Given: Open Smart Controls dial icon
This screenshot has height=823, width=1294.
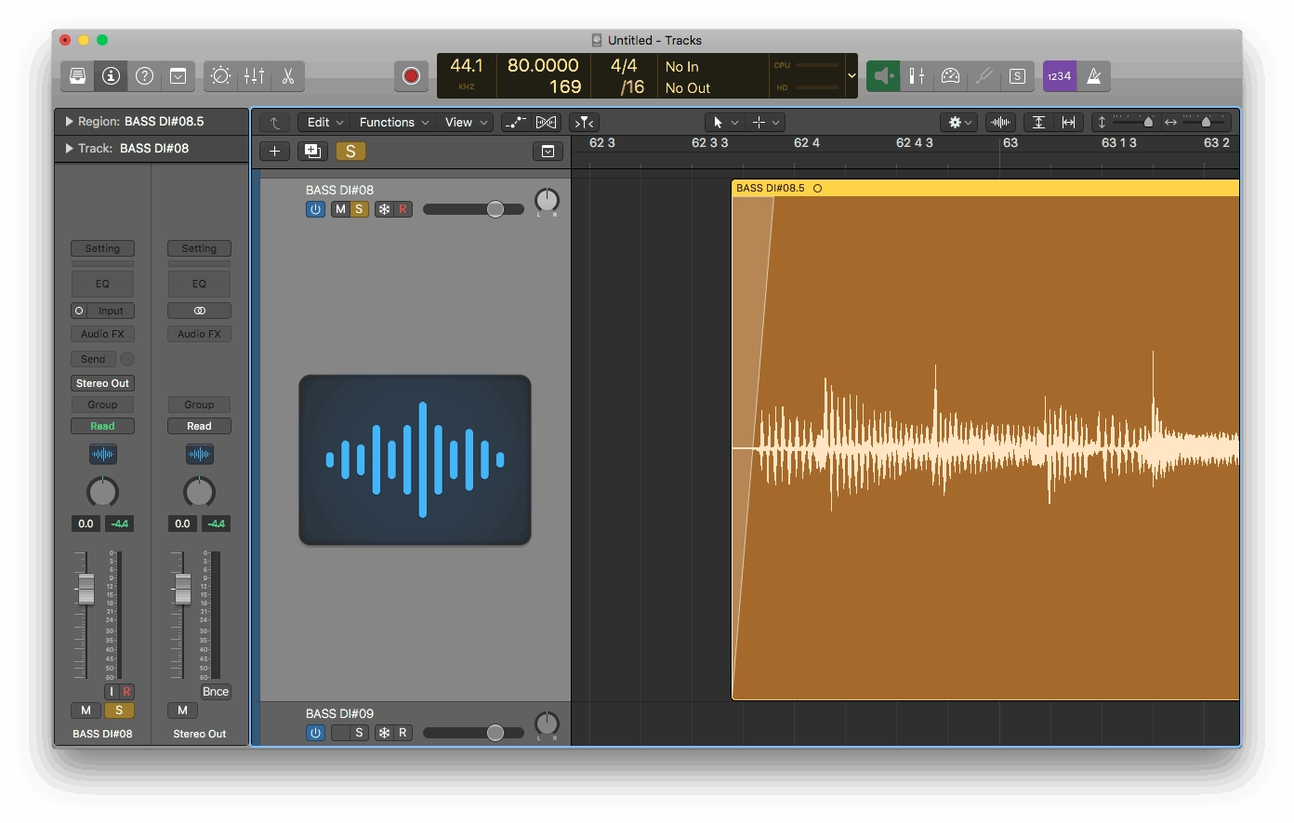Looking at the screenshot, I should [x=220, y=76].
